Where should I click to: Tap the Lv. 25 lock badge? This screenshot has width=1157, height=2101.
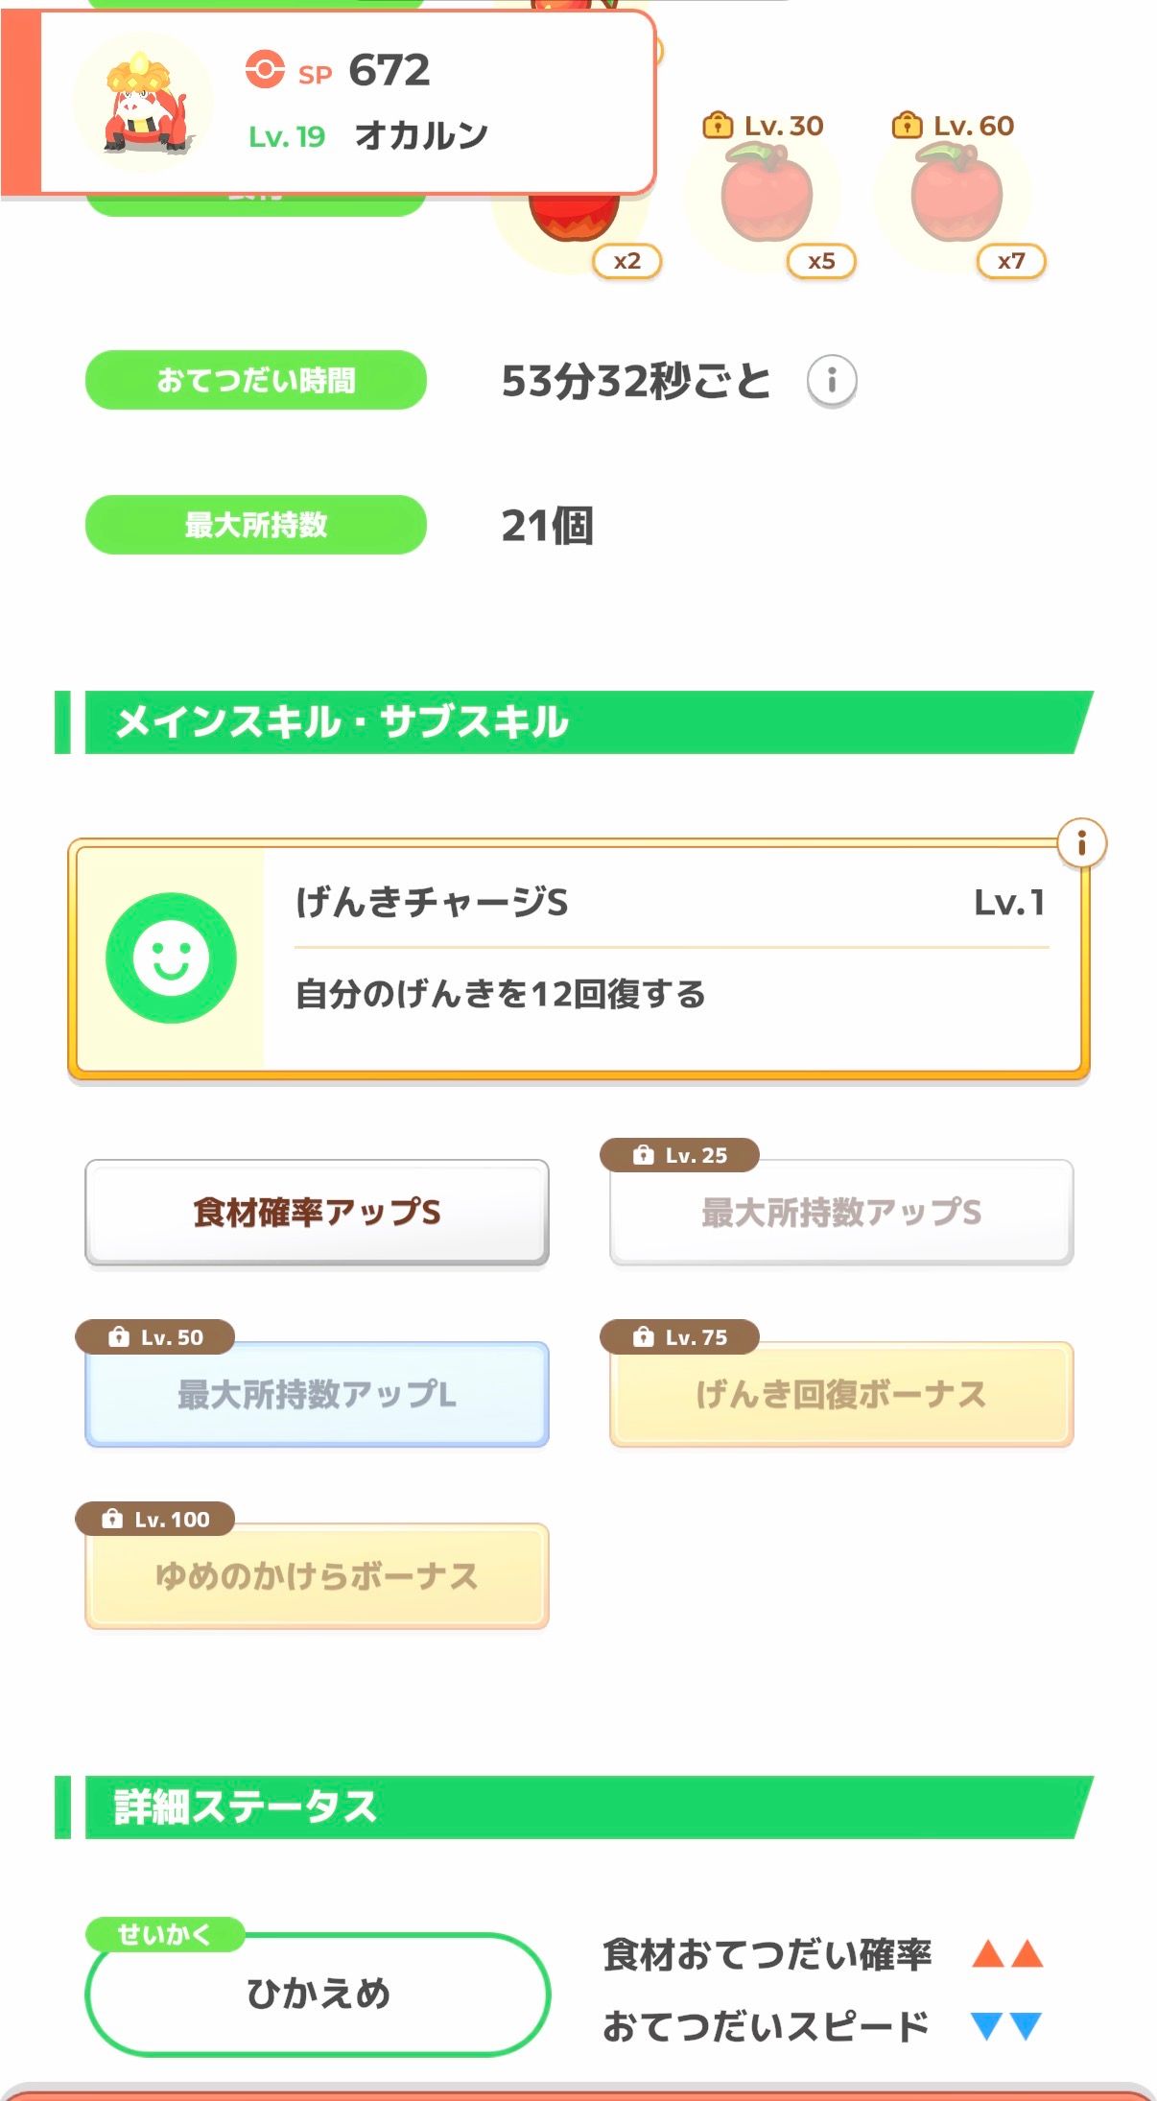(679, 1155)
